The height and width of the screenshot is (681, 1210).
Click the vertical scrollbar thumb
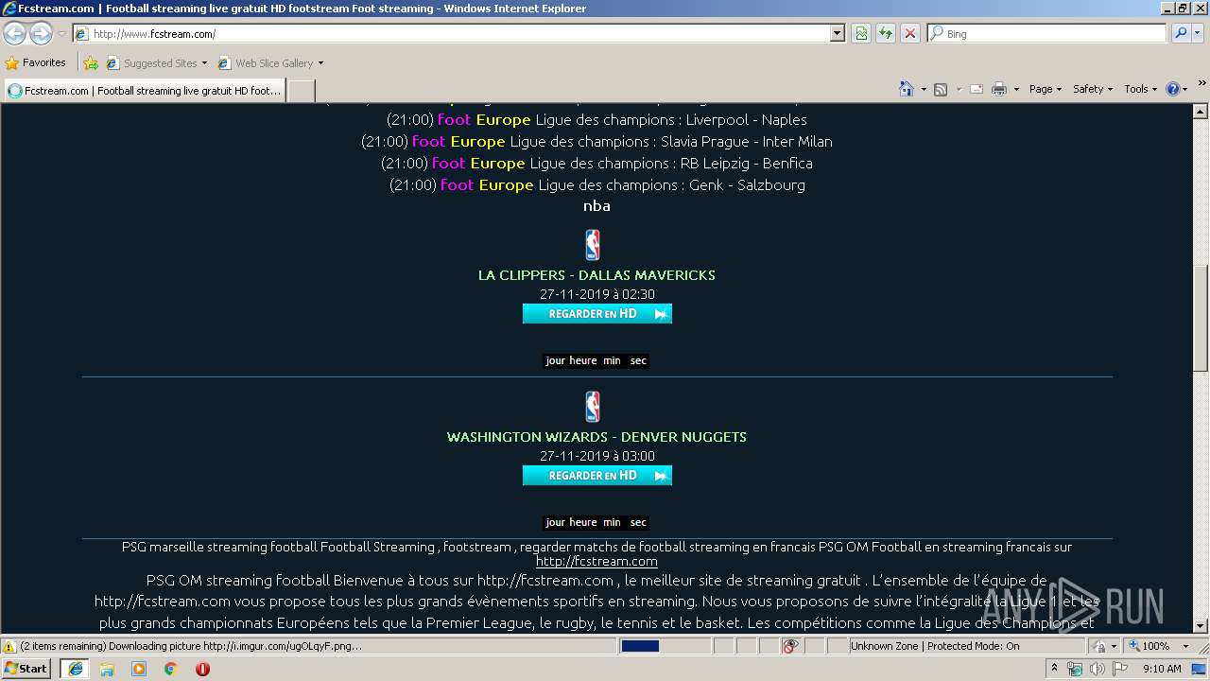click(1201, 318)
